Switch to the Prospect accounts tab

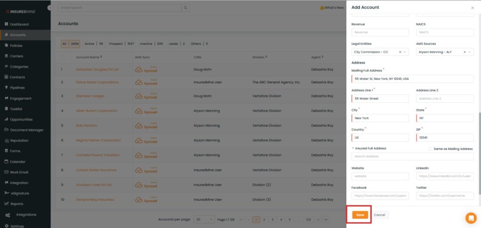pos(116,44)
